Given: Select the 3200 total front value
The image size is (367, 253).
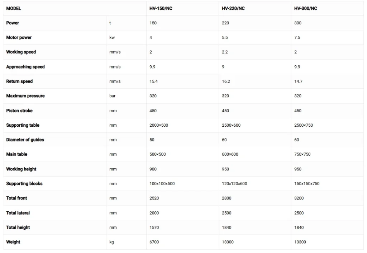Looking at the screenshot, I should click(x=299, y=198).
